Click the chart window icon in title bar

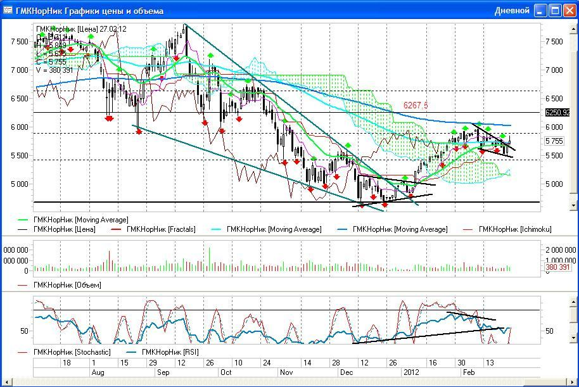[8, 11]
